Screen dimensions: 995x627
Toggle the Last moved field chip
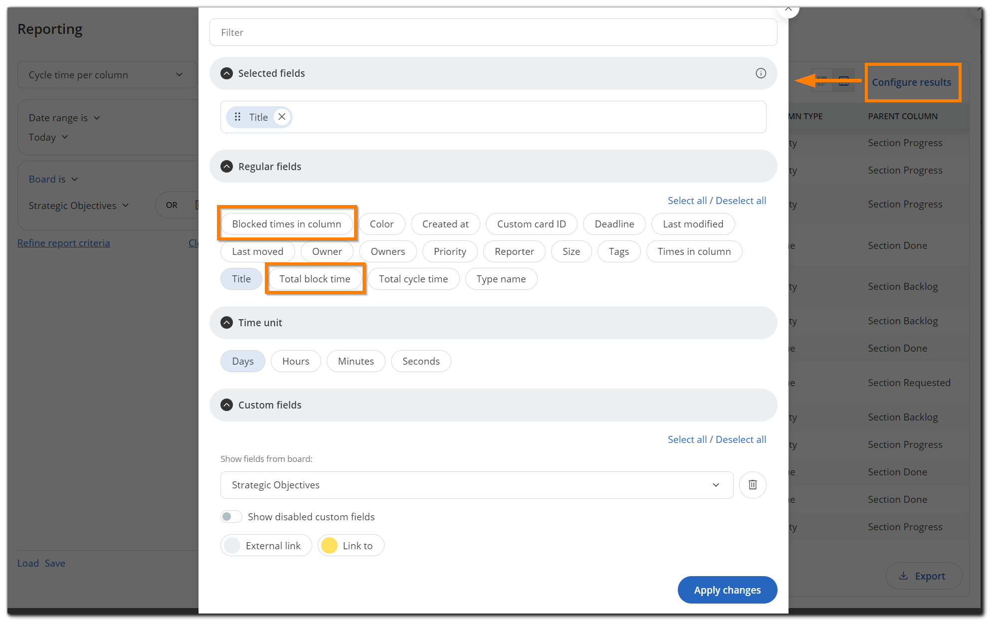coord(257,251)
